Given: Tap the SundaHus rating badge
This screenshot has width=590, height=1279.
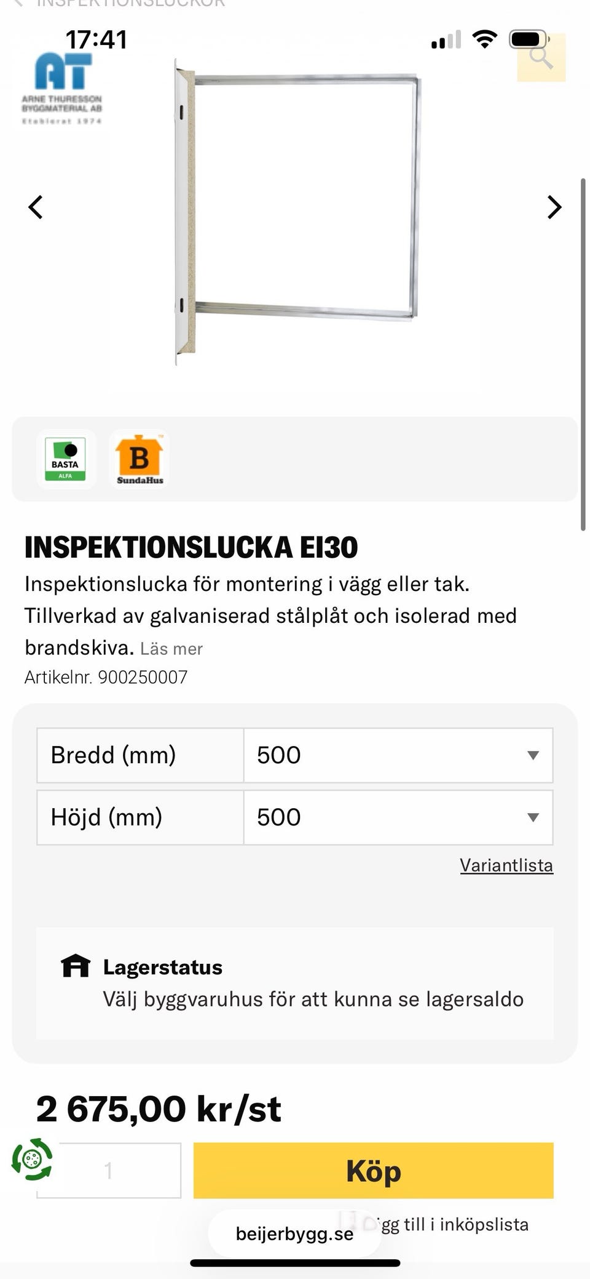Looking at the screenshot, I should (x=140, y=459).
